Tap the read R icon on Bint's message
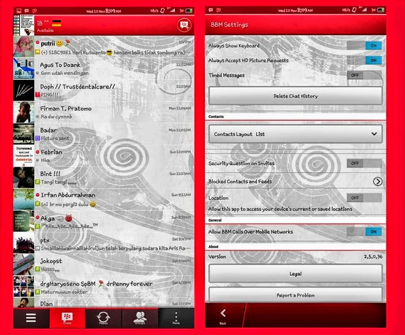The height and width of the screenshot is (335, 405). click(38, 182)
